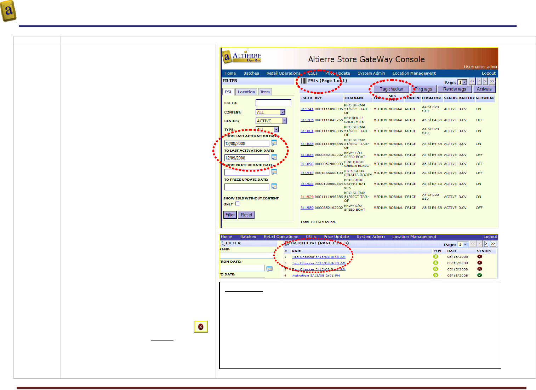Screen dimensions: 536x390
Task: Open calendar for From Last Activation Date
Action: tap(274, 143)
